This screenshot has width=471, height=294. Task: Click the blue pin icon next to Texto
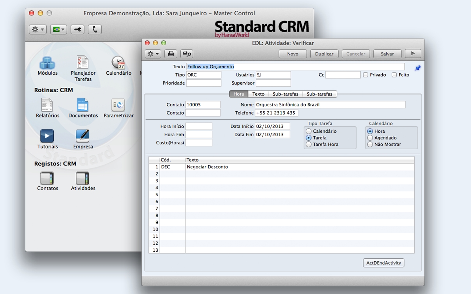point(418,68)
